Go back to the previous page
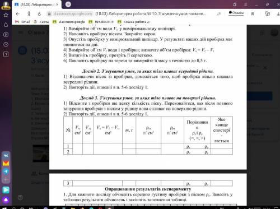 click(18, 14)
